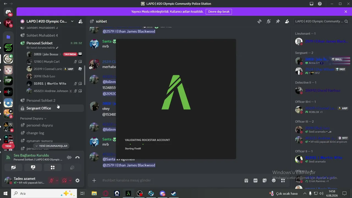
Task: Collapse the Personel Duyuru category
Action: 33,119
